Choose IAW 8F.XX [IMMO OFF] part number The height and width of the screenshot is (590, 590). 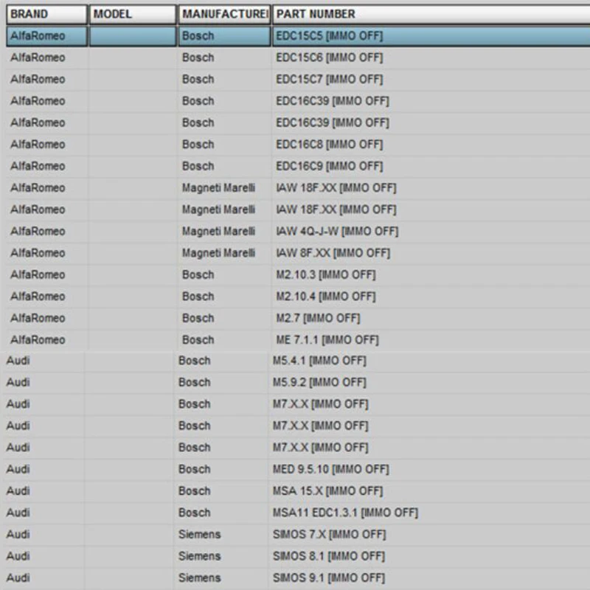333,253
